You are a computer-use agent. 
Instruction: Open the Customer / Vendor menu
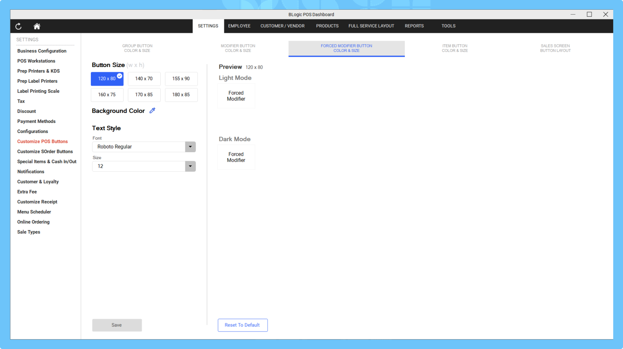pos(282,26)
